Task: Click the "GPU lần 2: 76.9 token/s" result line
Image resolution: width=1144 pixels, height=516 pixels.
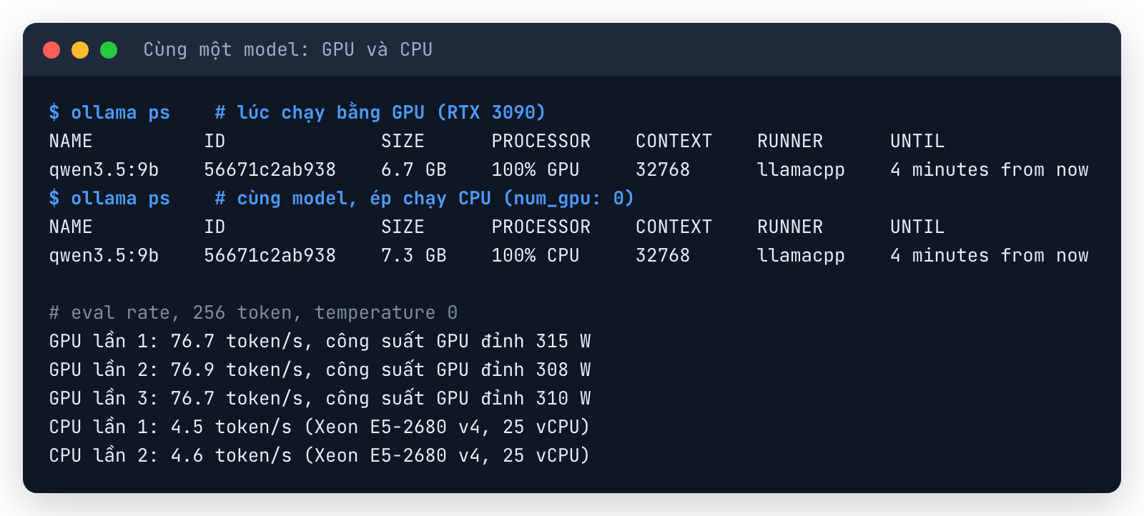Action: (320, 369)
